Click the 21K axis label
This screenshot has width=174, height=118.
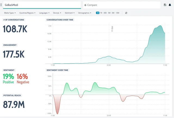(50, 26)
